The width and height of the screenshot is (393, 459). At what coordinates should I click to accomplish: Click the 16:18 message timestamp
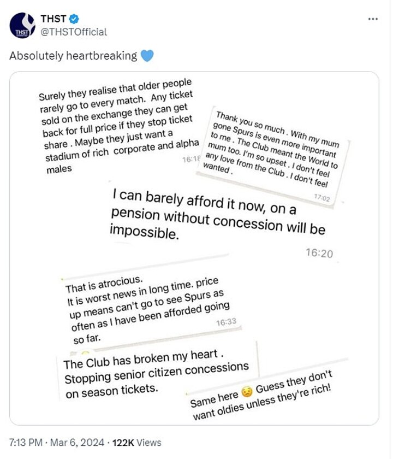click(192, 158)
